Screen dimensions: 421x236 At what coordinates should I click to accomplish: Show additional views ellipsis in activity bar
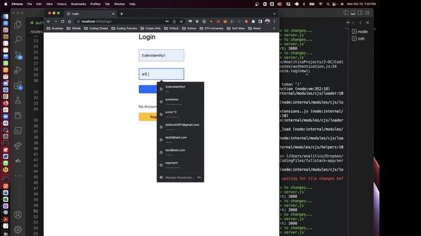tap(18, 176)
